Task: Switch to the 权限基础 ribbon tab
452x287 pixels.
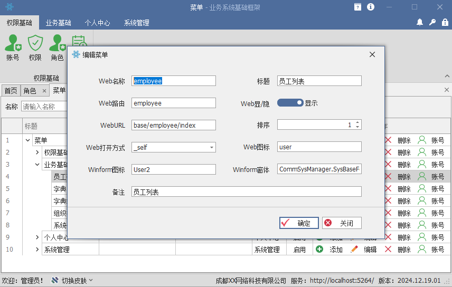Action: pos(20,23)
